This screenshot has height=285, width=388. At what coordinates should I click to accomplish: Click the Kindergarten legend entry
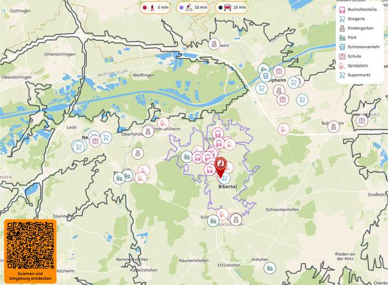click(x=356, y=28)
